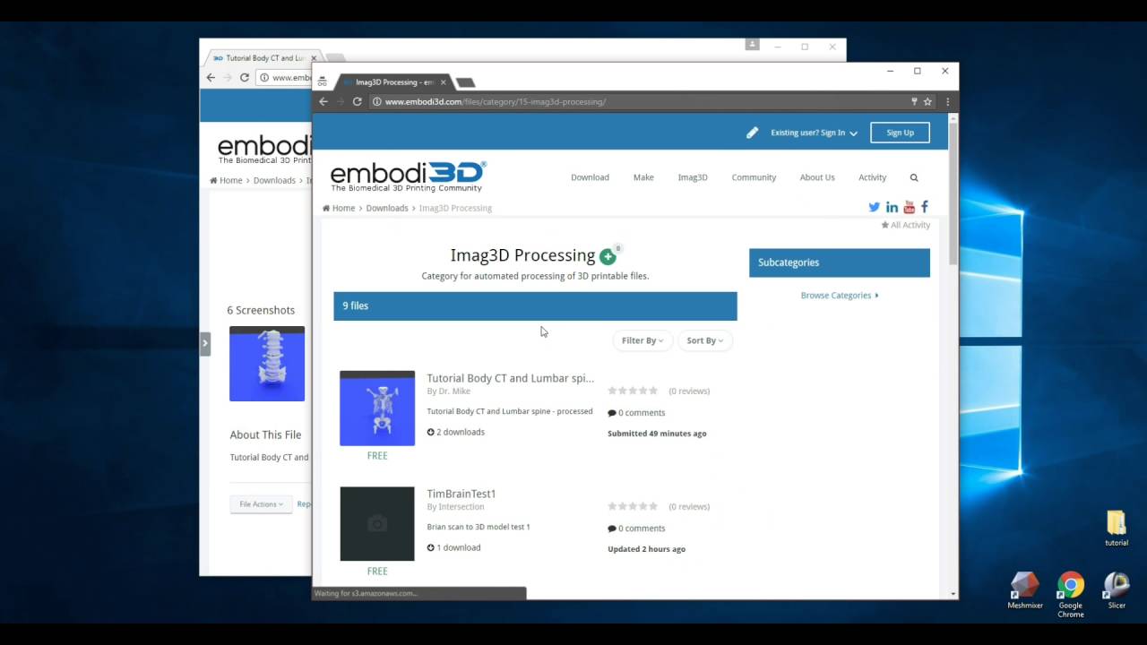Viewport: 1147px width, 645px height.
Task: Close the Tutorial Body CT and Lu... tab
Action: [x=314, y=58]
